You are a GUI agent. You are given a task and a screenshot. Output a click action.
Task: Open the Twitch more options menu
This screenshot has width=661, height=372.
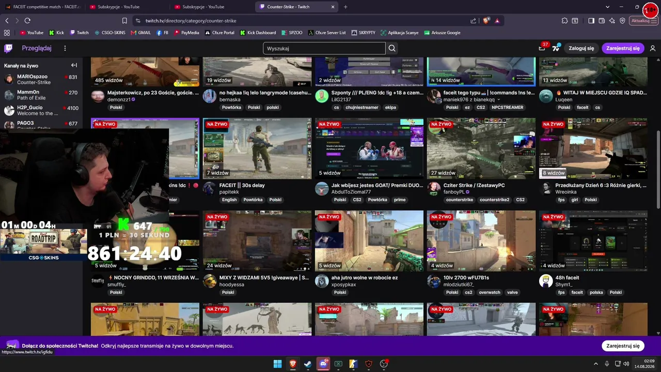tap(65, 48)
